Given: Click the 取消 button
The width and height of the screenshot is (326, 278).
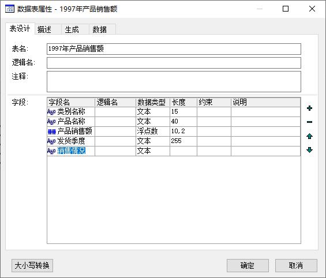Looking at the screenshot, I should [296, 265].
